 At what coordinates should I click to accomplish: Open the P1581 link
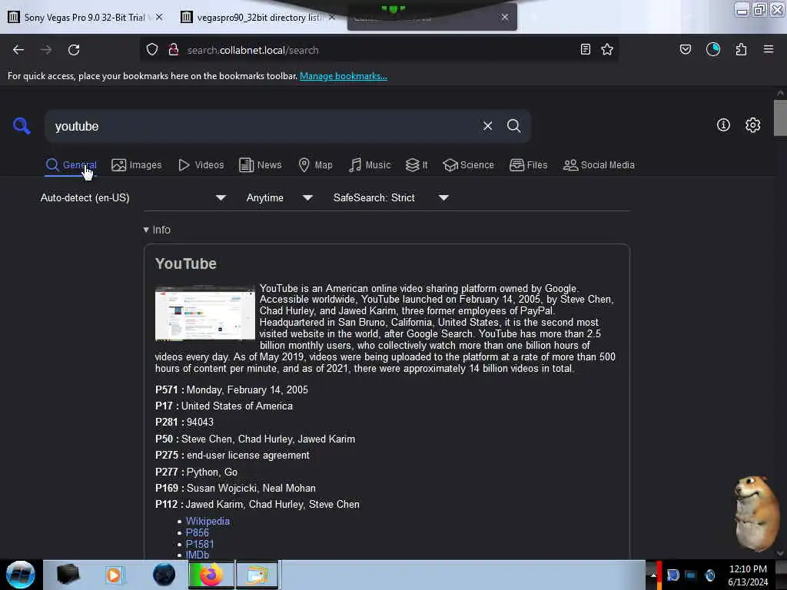(200, 545)
